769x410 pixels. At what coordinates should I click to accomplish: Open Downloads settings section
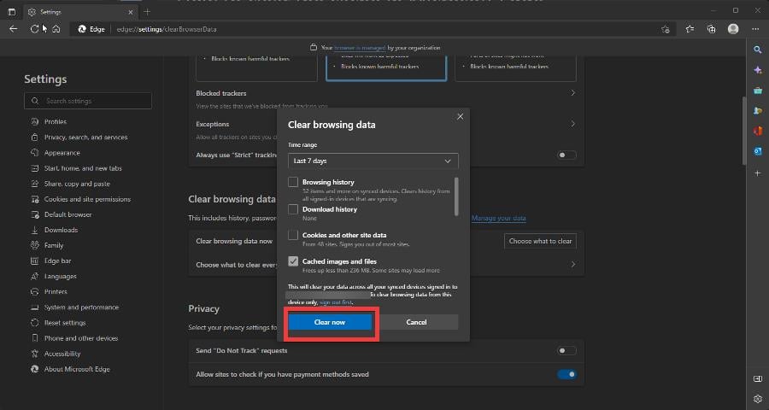coord(61,230)
